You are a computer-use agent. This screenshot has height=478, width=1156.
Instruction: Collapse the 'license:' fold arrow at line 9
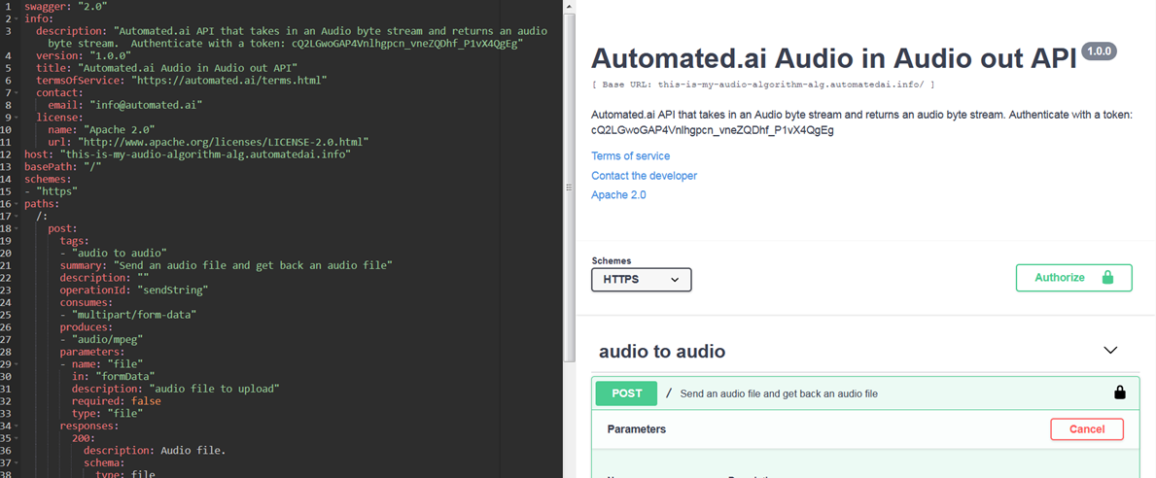[18, 118]
